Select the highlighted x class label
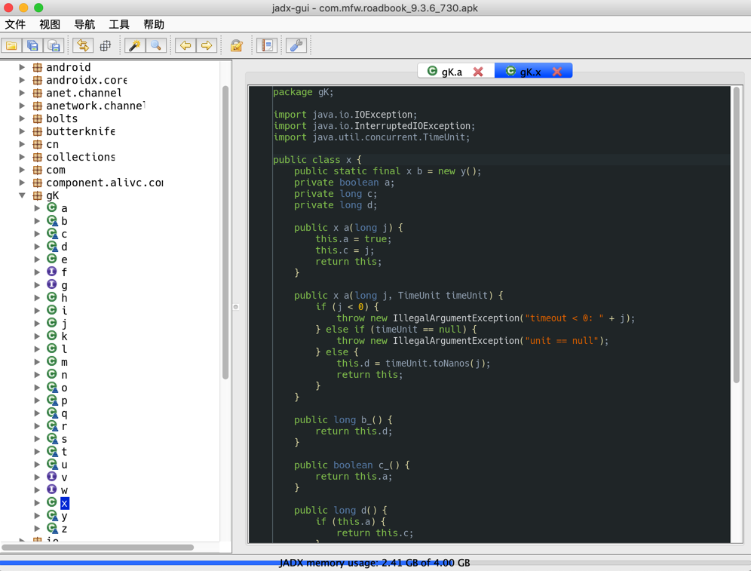 65,503
